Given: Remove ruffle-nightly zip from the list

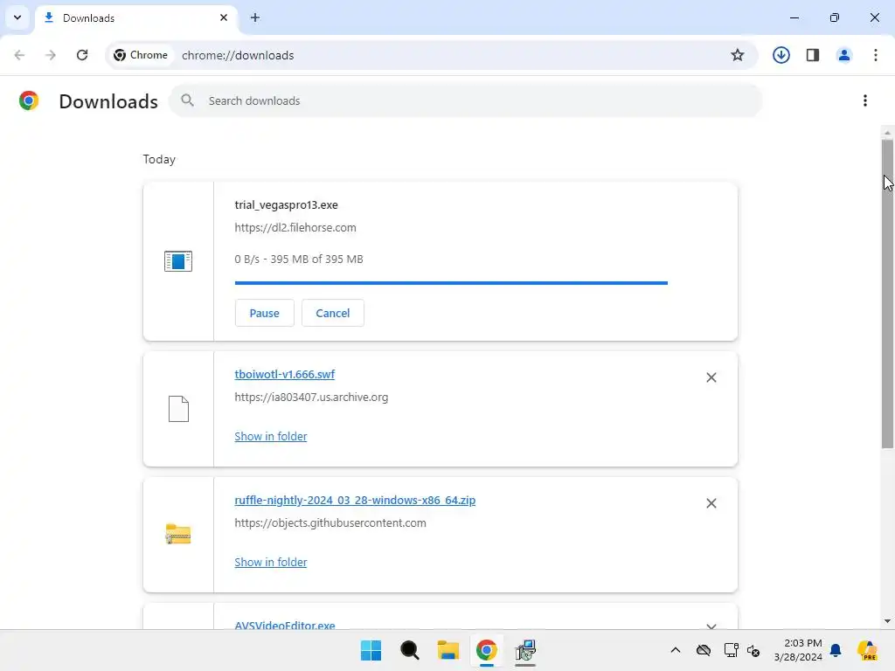Looking at the screenshot, I should (711, 503).
